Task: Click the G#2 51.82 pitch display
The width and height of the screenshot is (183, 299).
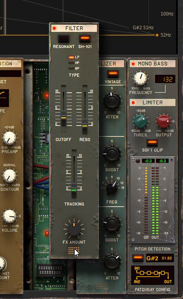Action: pos(160,259)
